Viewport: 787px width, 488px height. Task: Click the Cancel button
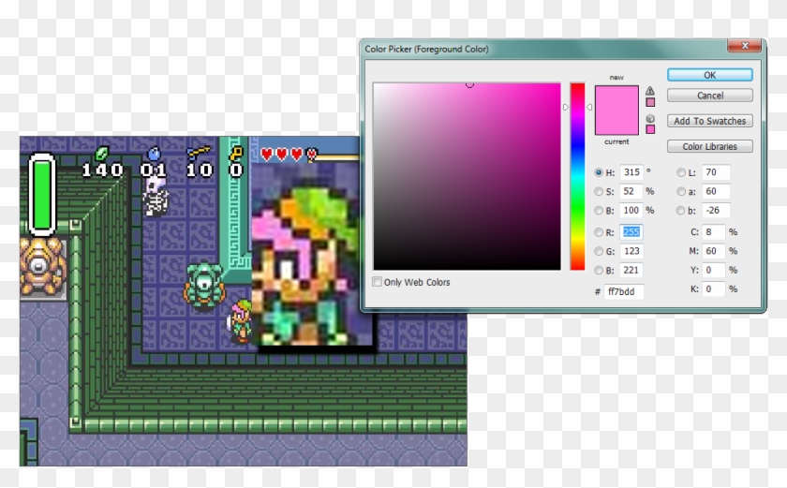tap(710, 96)
